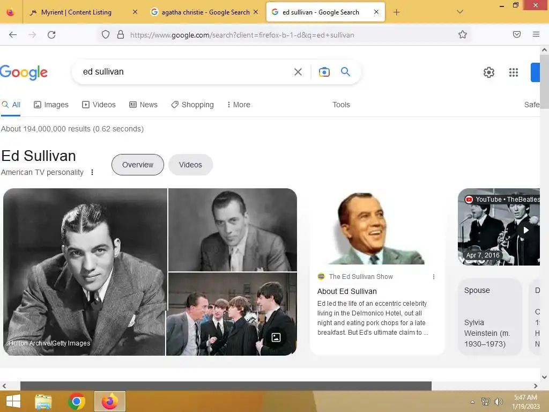Open tracking protection shield icon
Image resolution: width=549 pixels, height=412 pixels.
pyautogui.click(x=106, y=35)
